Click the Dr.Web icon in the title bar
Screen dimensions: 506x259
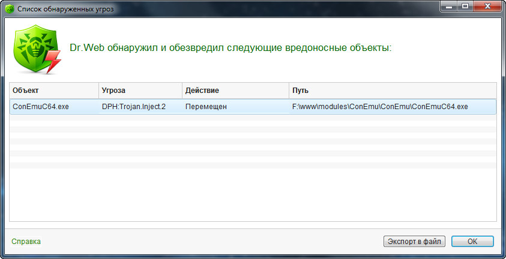[x=9, y=9]
